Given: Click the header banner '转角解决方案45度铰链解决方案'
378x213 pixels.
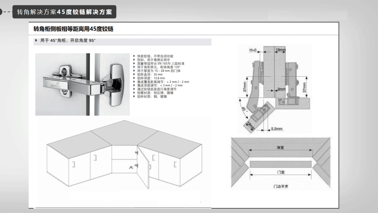Looking at the screenshot, I should tap(64, 12).
